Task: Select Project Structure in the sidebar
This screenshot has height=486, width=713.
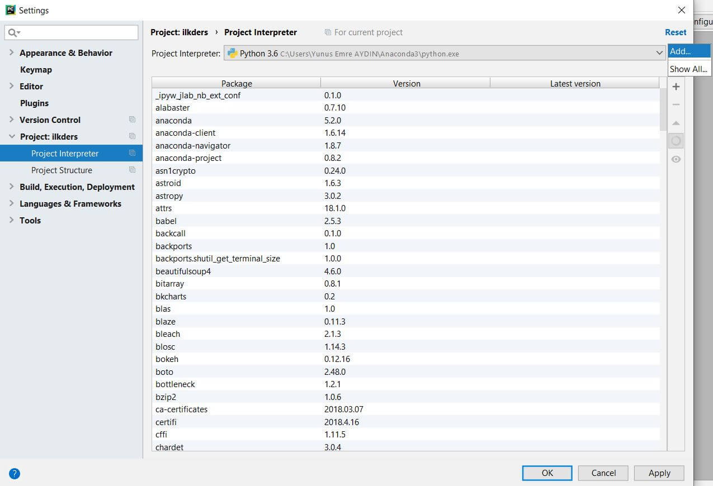Action: coord(62,170)
